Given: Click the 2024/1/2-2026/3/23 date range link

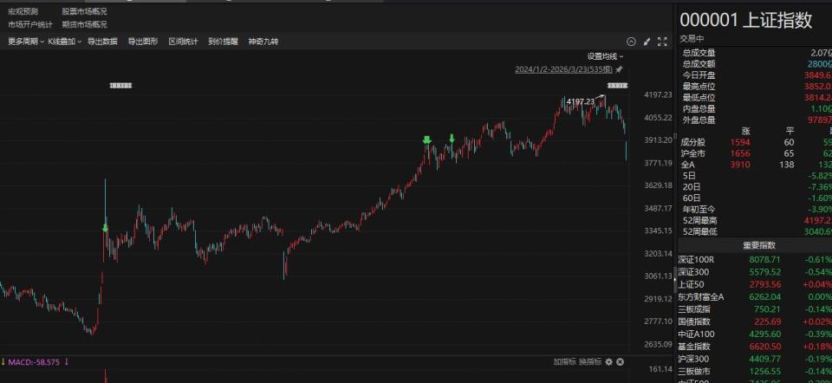Looking at the screenshot, I should coord(563,69).
